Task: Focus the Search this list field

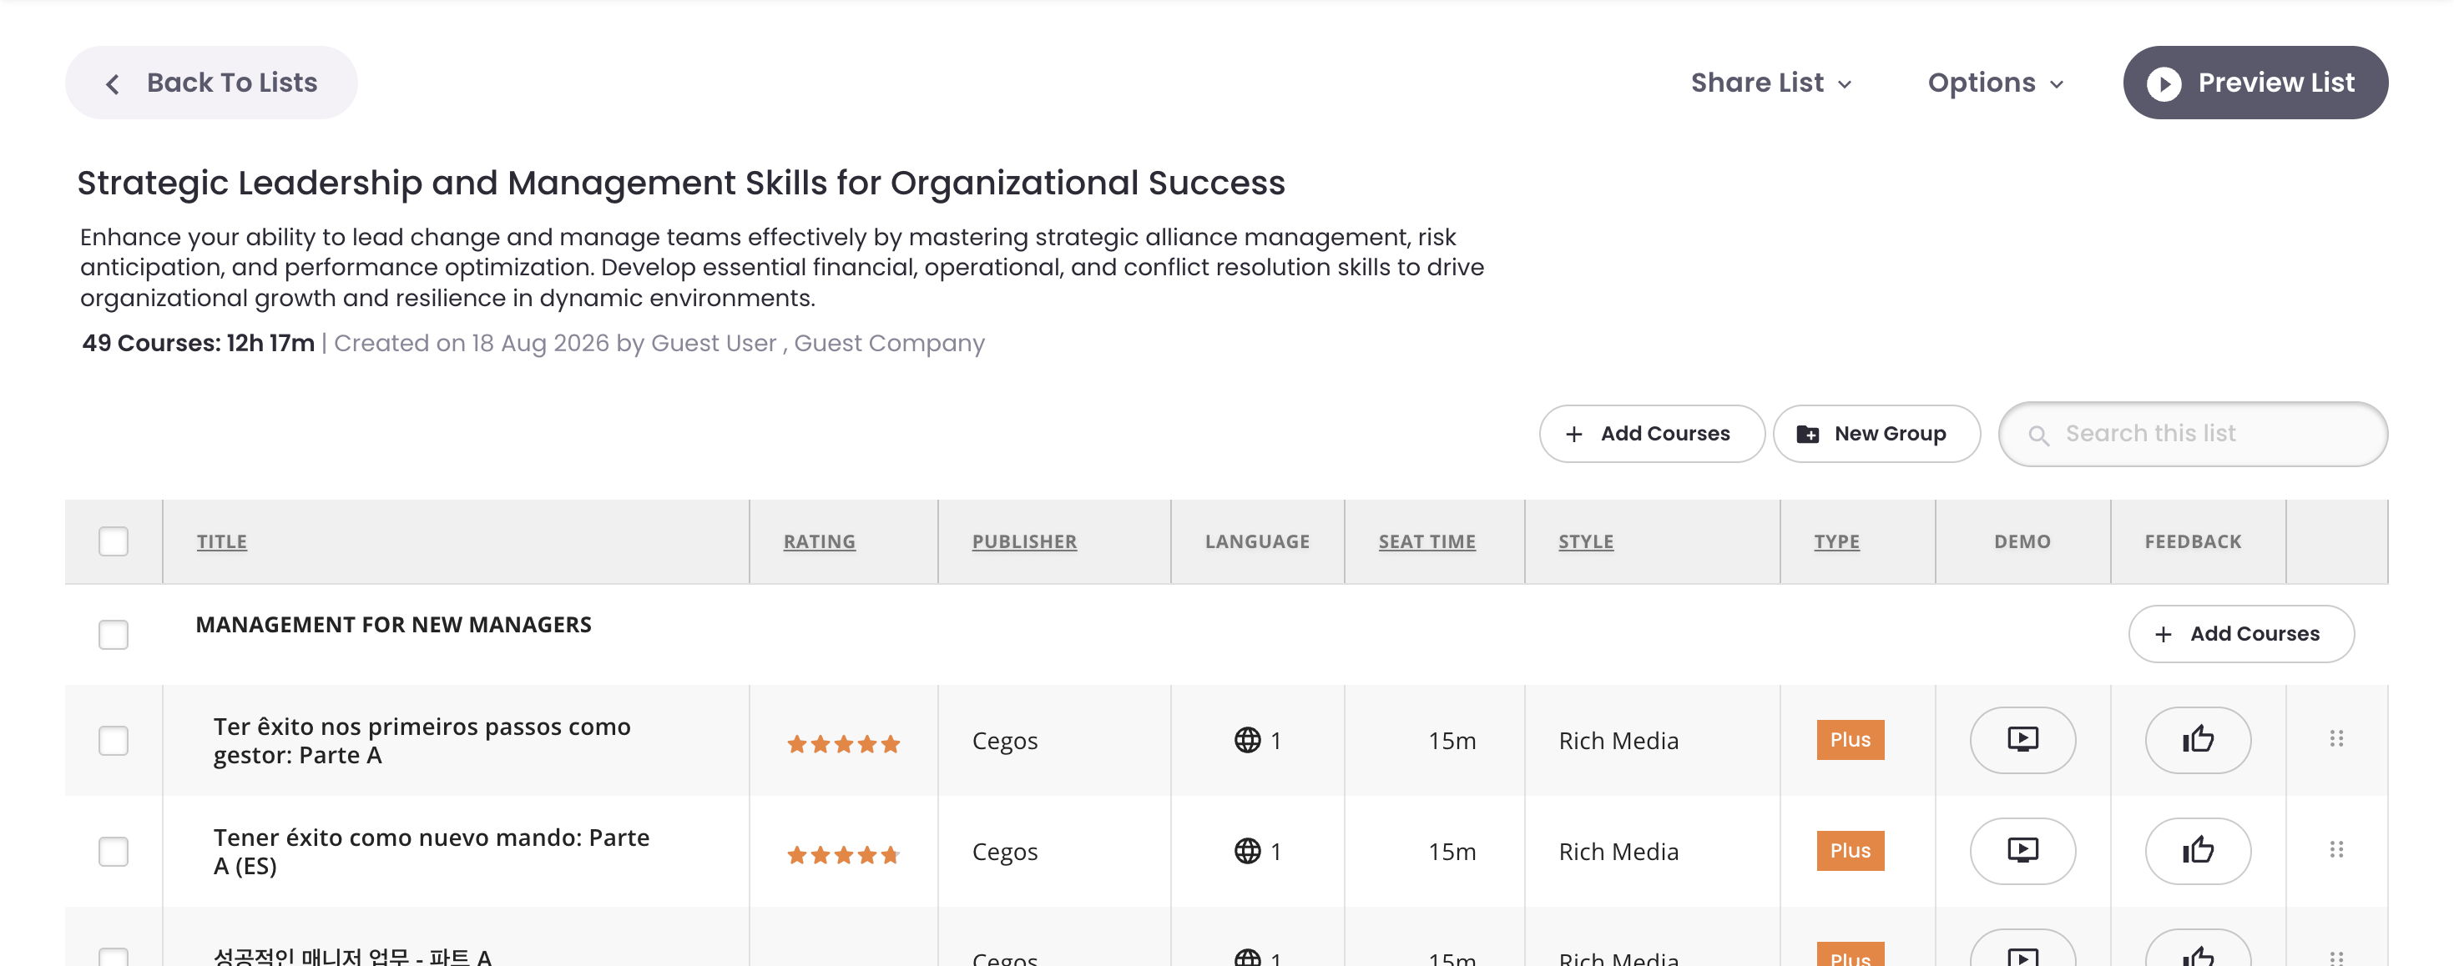Action: (2193, 434)
